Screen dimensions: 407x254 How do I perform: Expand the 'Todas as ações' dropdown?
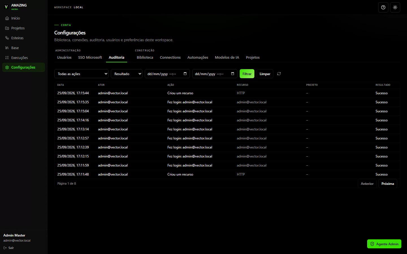click(x=81, y=74)
